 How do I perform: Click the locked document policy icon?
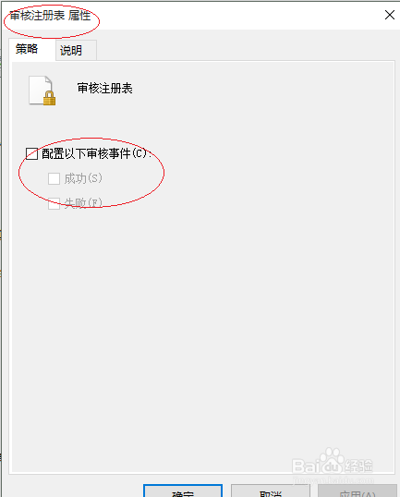point(42,91)
